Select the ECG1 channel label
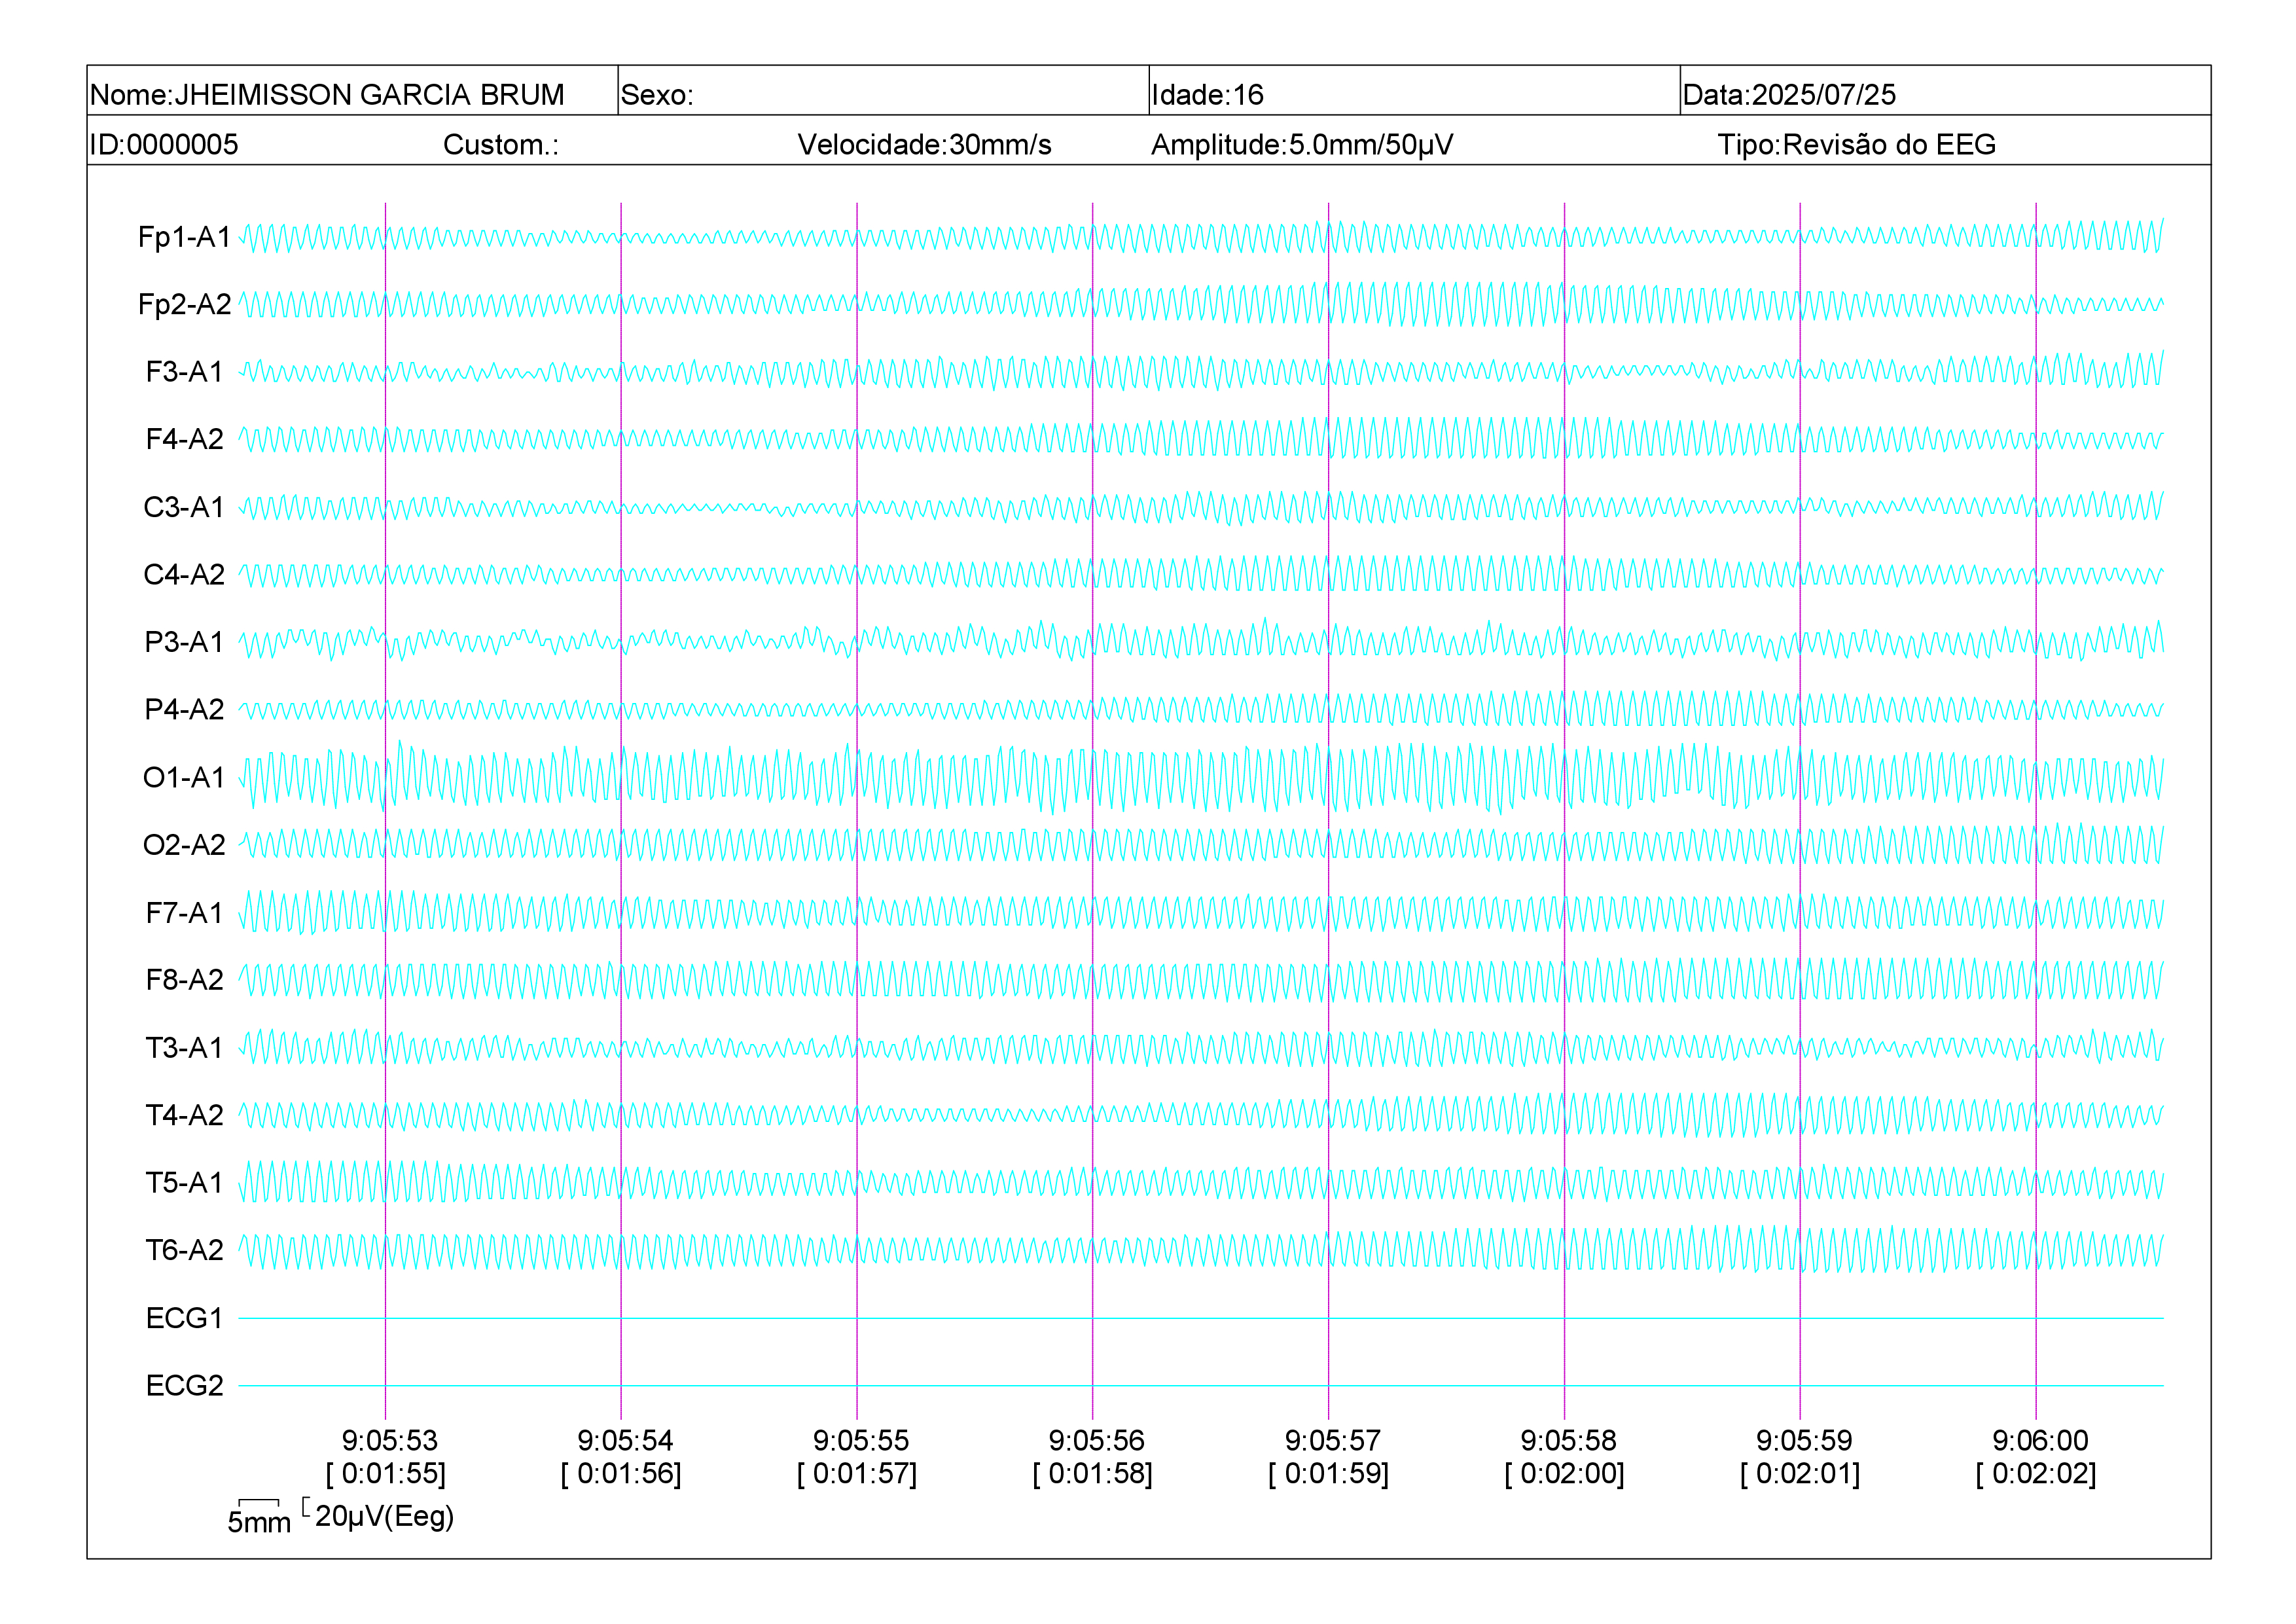The height and width of the screenshot is (1624, 2296). [184, 1318]
